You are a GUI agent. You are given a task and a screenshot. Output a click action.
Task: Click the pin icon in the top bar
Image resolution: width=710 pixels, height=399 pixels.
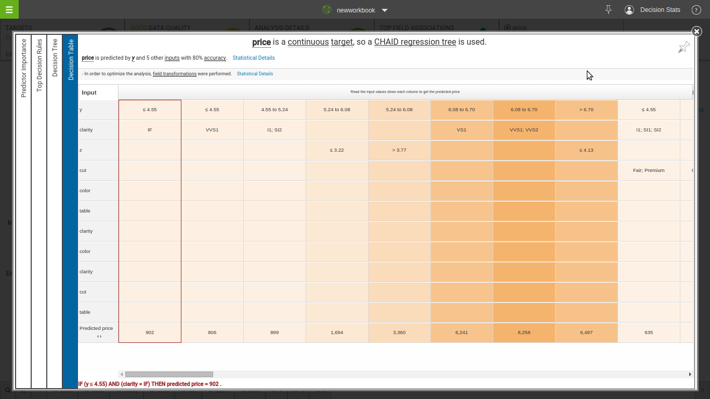tap(608, 10)
